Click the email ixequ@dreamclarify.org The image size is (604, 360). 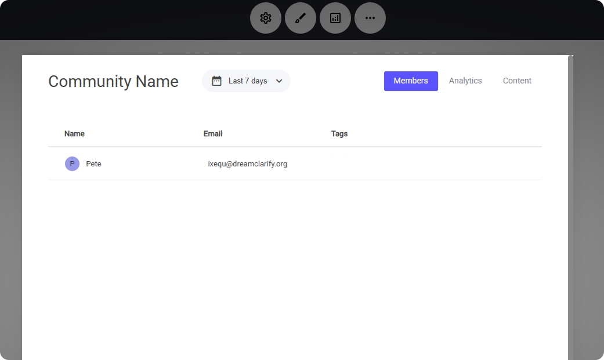point(248,164)
